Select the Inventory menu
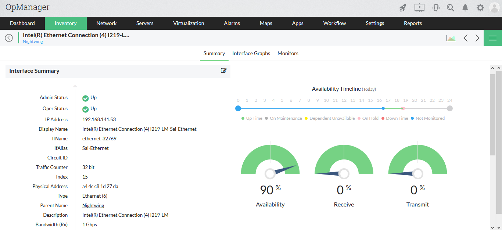Viewport: 502px width, 230px height. 66,23
